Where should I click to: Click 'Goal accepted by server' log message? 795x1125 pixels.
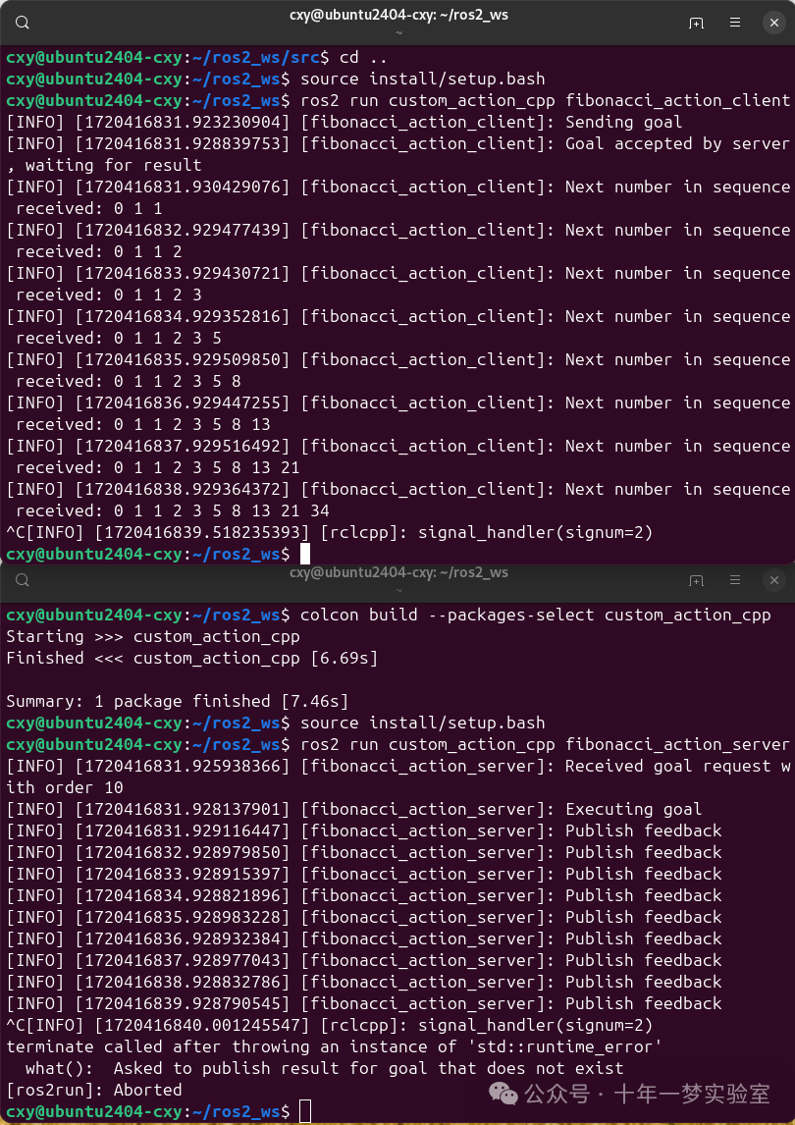click(x=677, y=143)
